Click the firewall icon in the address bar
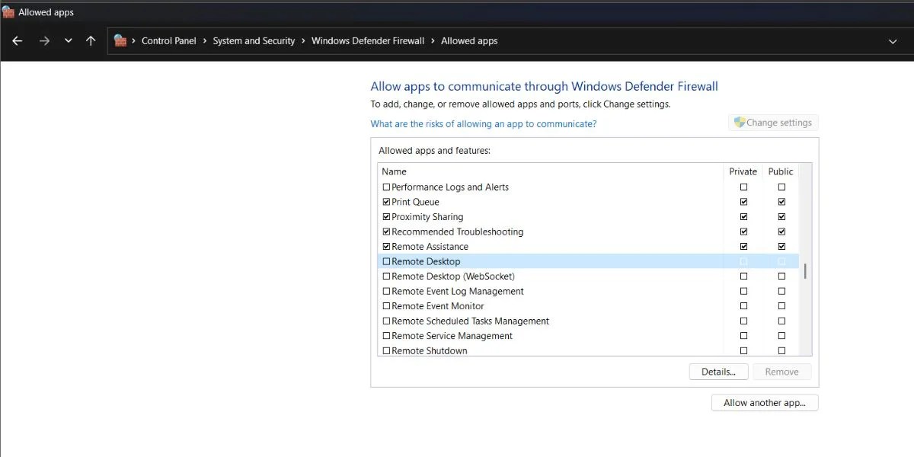Image resolution: width=914 pixels, height=457 pixels. (x=120, y=40)
